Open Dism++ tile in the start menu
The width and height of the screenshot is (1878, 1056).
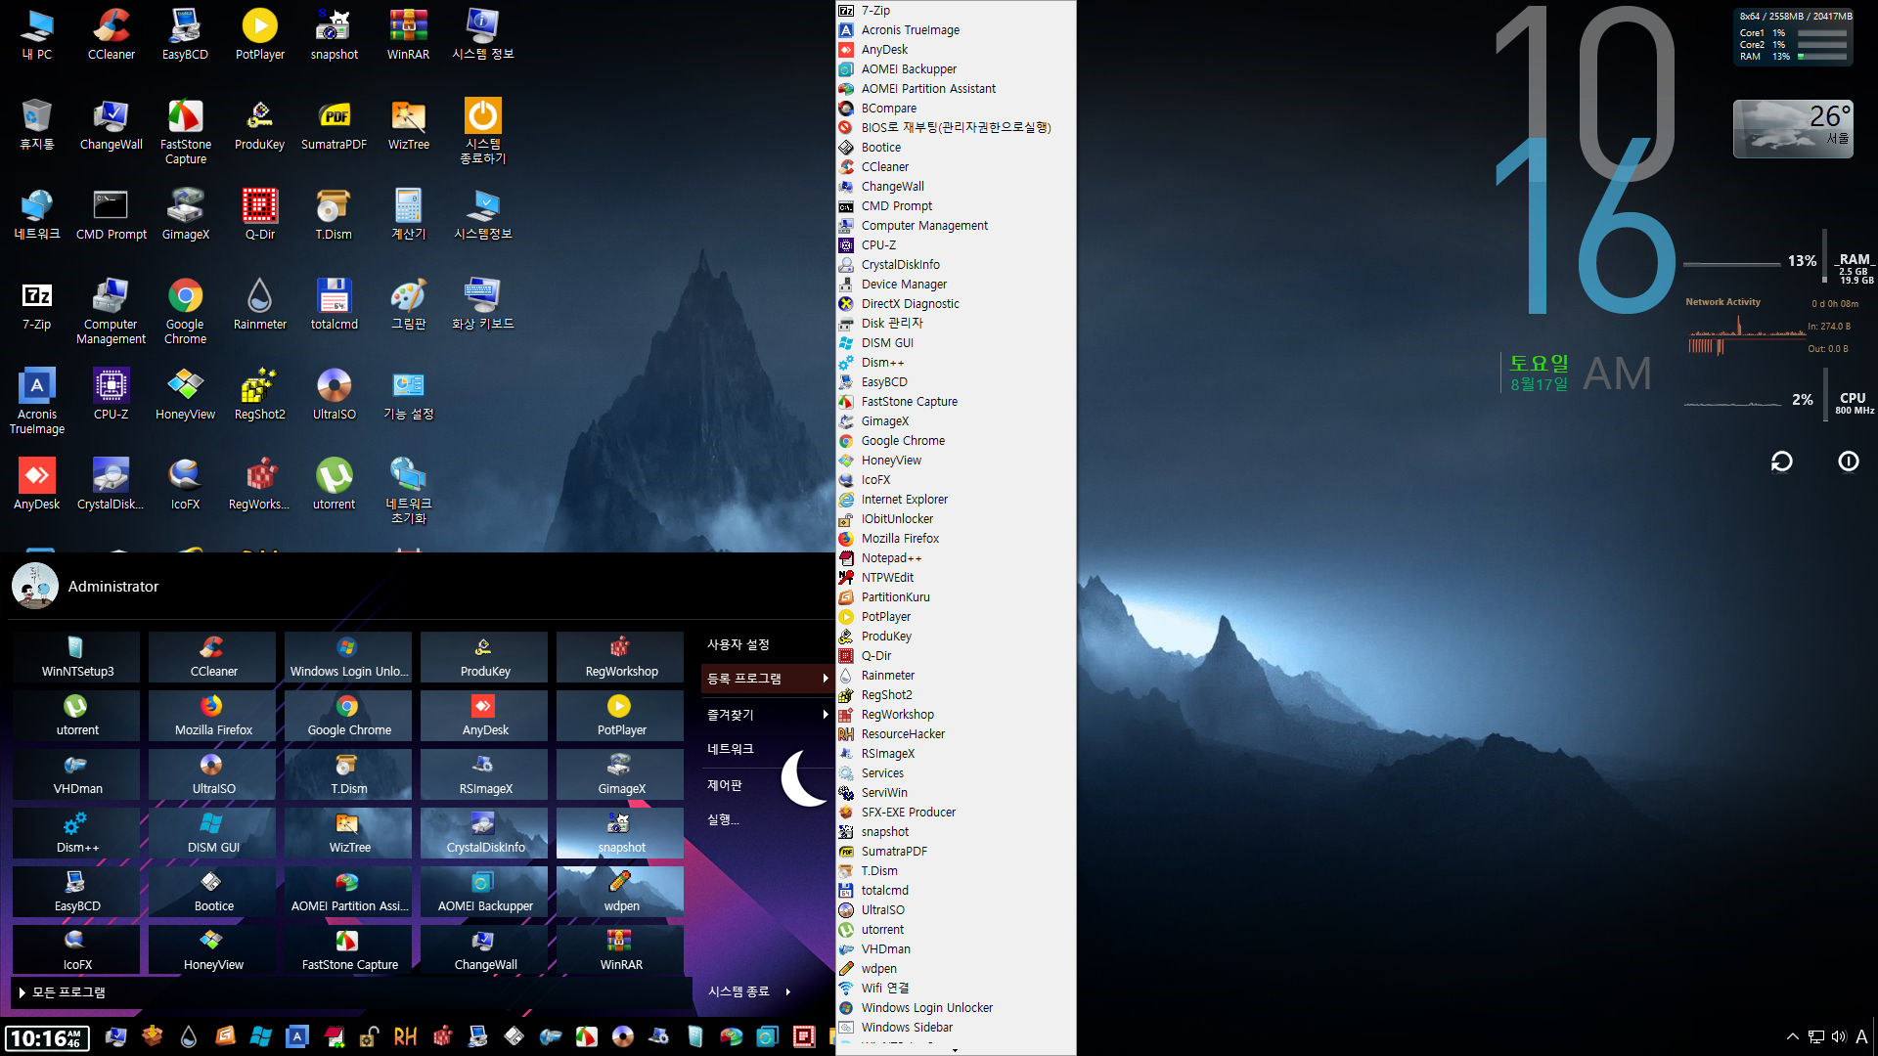(x=77, y=833)
